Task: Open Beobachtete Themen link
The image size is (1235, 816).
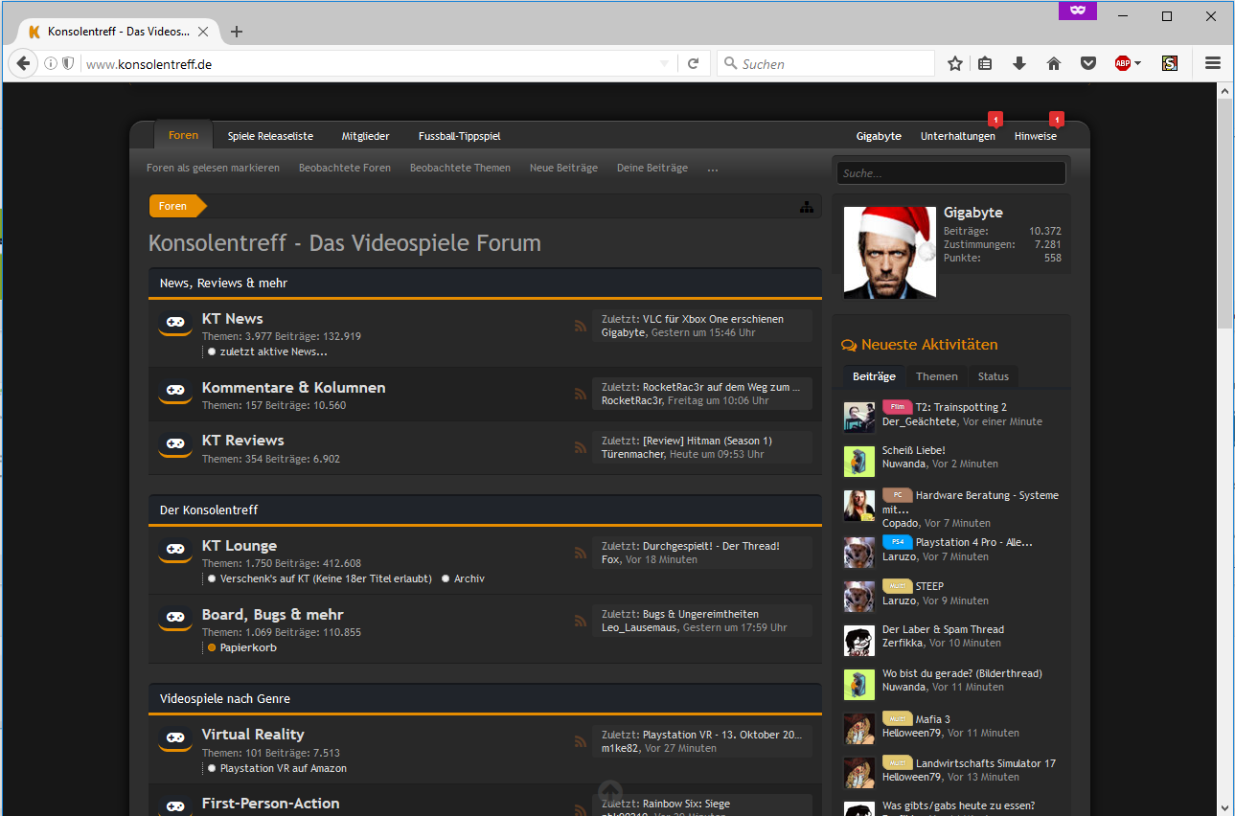Action: tap(460, 168)
